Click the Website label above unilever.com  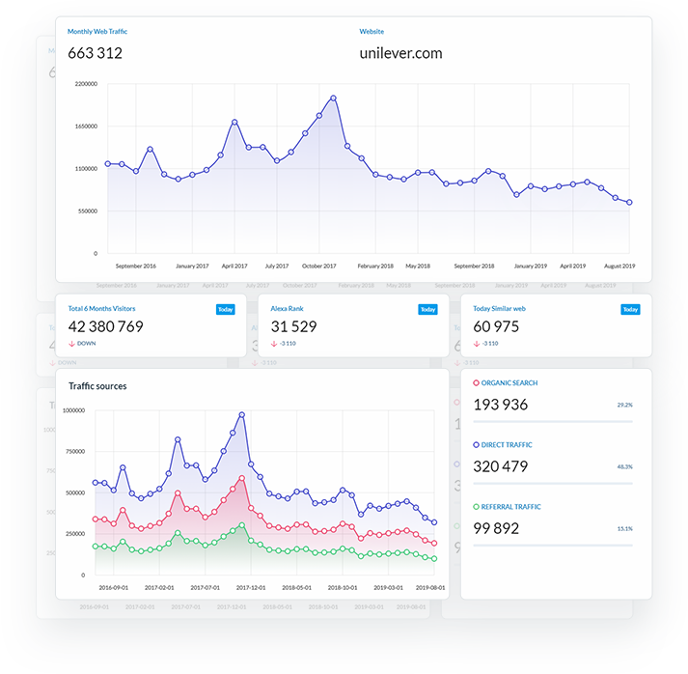pyautogui.click(x=372, y=32)
